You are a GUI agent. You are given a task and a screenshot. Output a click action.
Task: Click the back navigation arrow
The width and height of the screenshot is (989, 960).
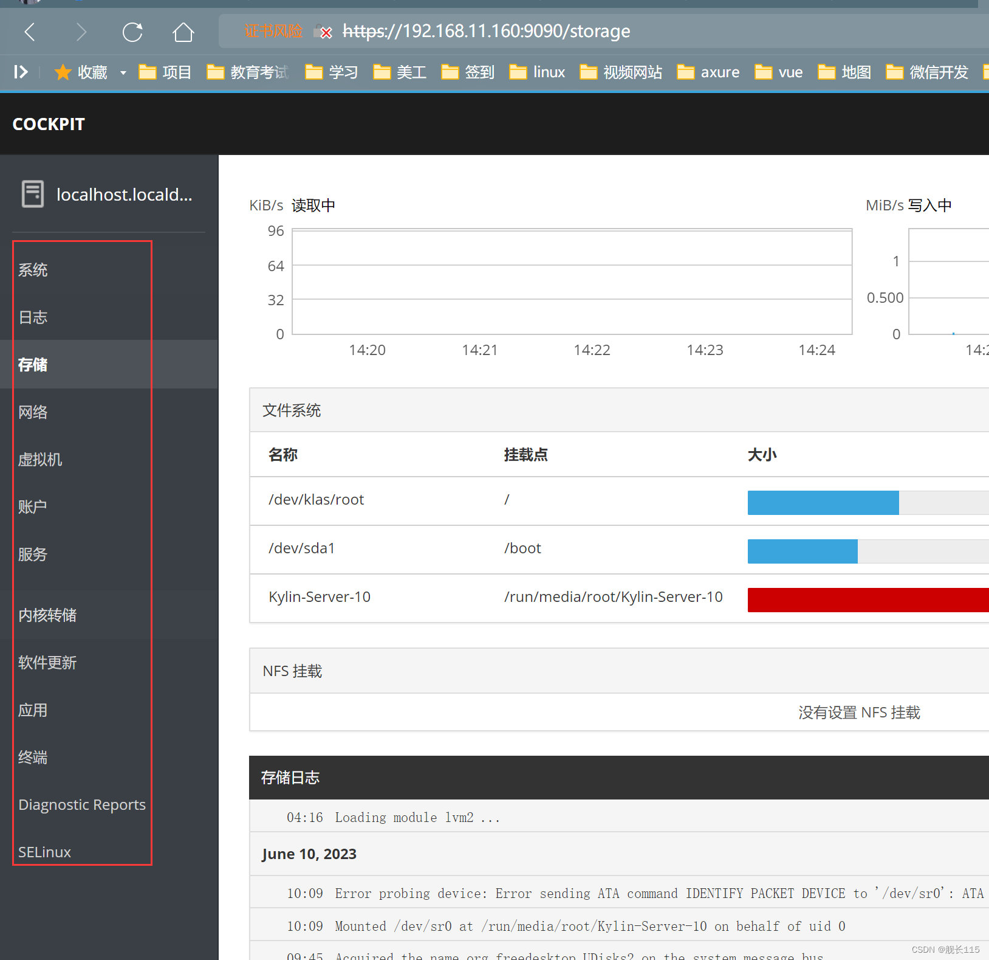tap(29, 32)
